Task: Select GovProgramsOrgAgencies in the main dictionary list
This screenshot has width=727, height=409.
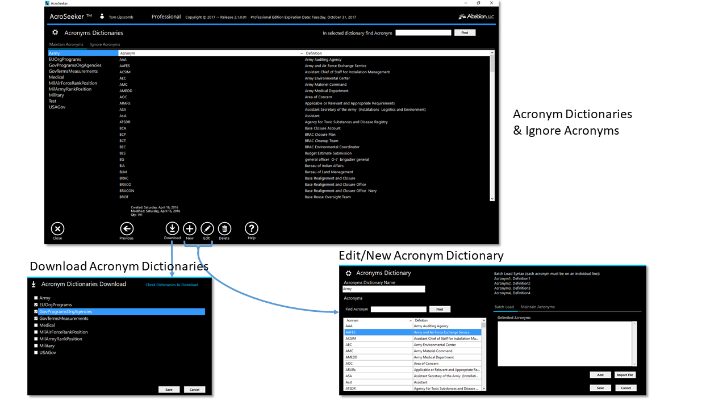Action: 83,65
